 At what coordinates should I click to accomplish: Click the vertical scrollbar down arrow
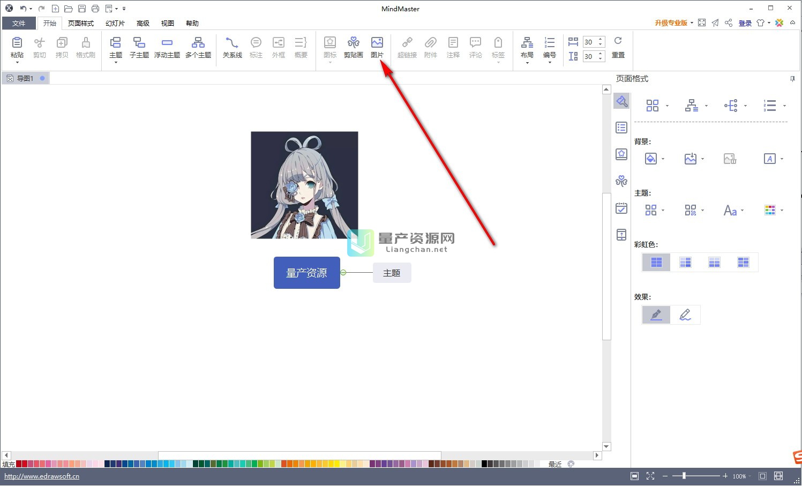point(606,446)
